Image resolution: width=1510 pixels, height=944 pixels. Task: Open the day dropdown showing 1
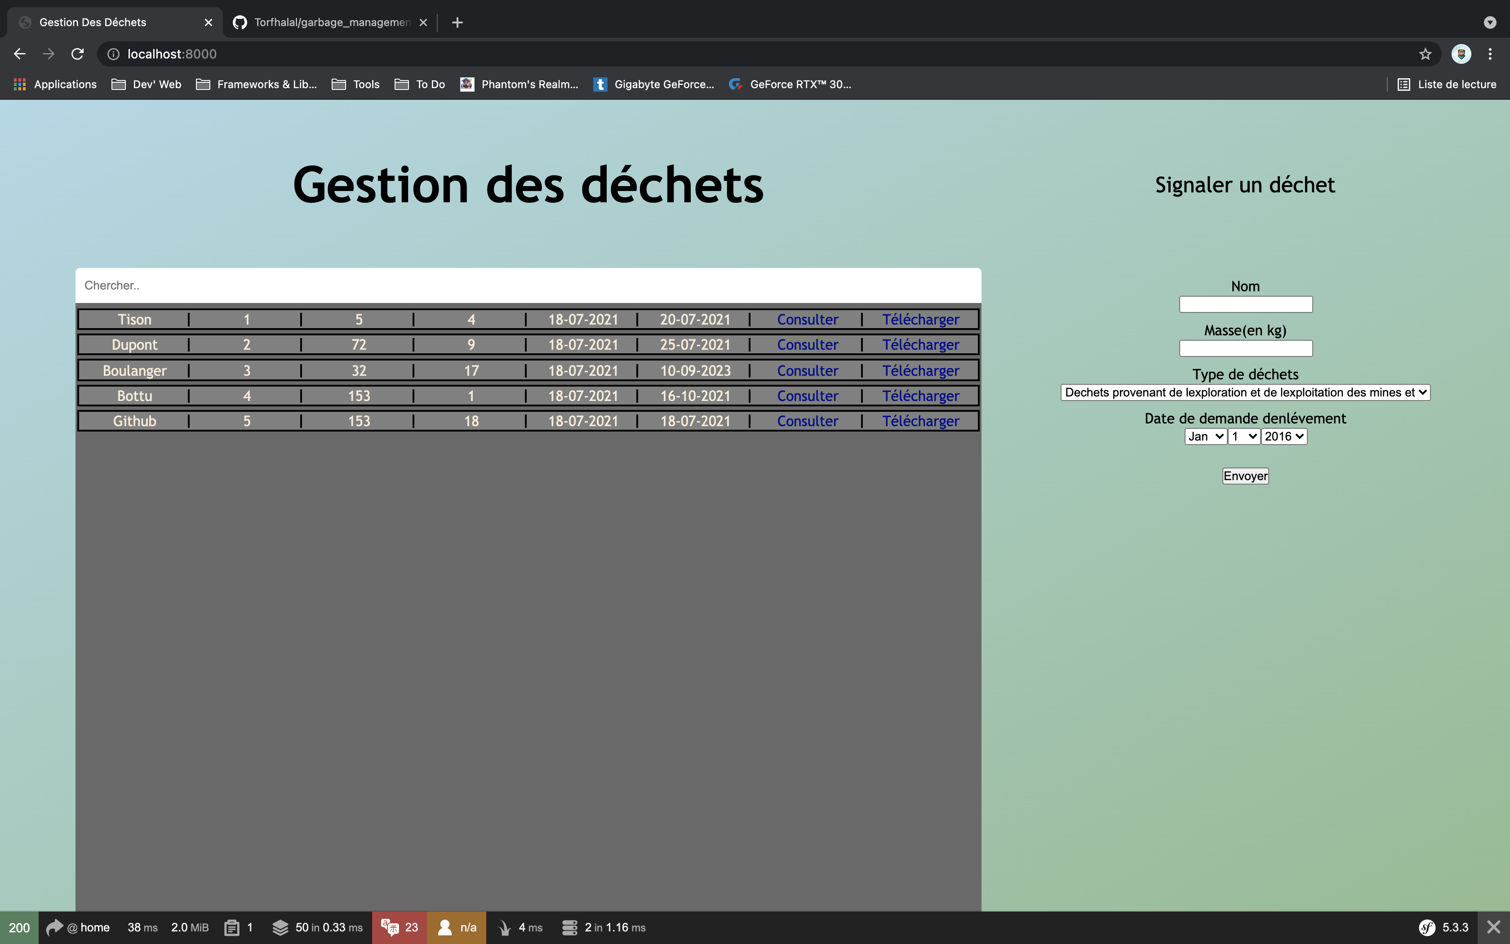pyautogui.click(x=1244, y=436)
